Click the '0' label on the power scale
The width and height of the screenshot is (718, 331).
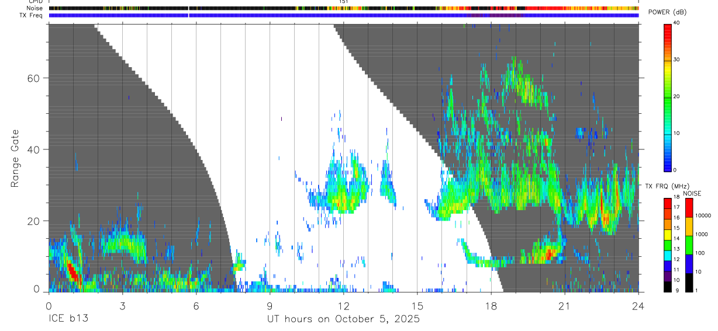point(675,170)
